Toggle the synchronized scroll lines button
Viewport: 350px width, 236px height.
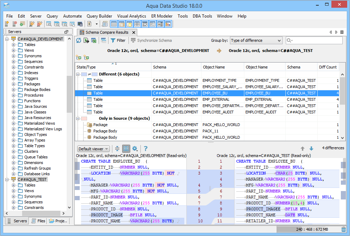(117, 149)
